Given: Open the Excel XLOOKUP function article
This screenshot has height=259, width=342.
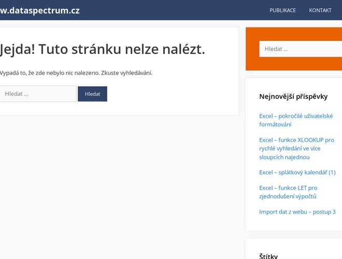Looking at the screenshot, I should (296, 148).
